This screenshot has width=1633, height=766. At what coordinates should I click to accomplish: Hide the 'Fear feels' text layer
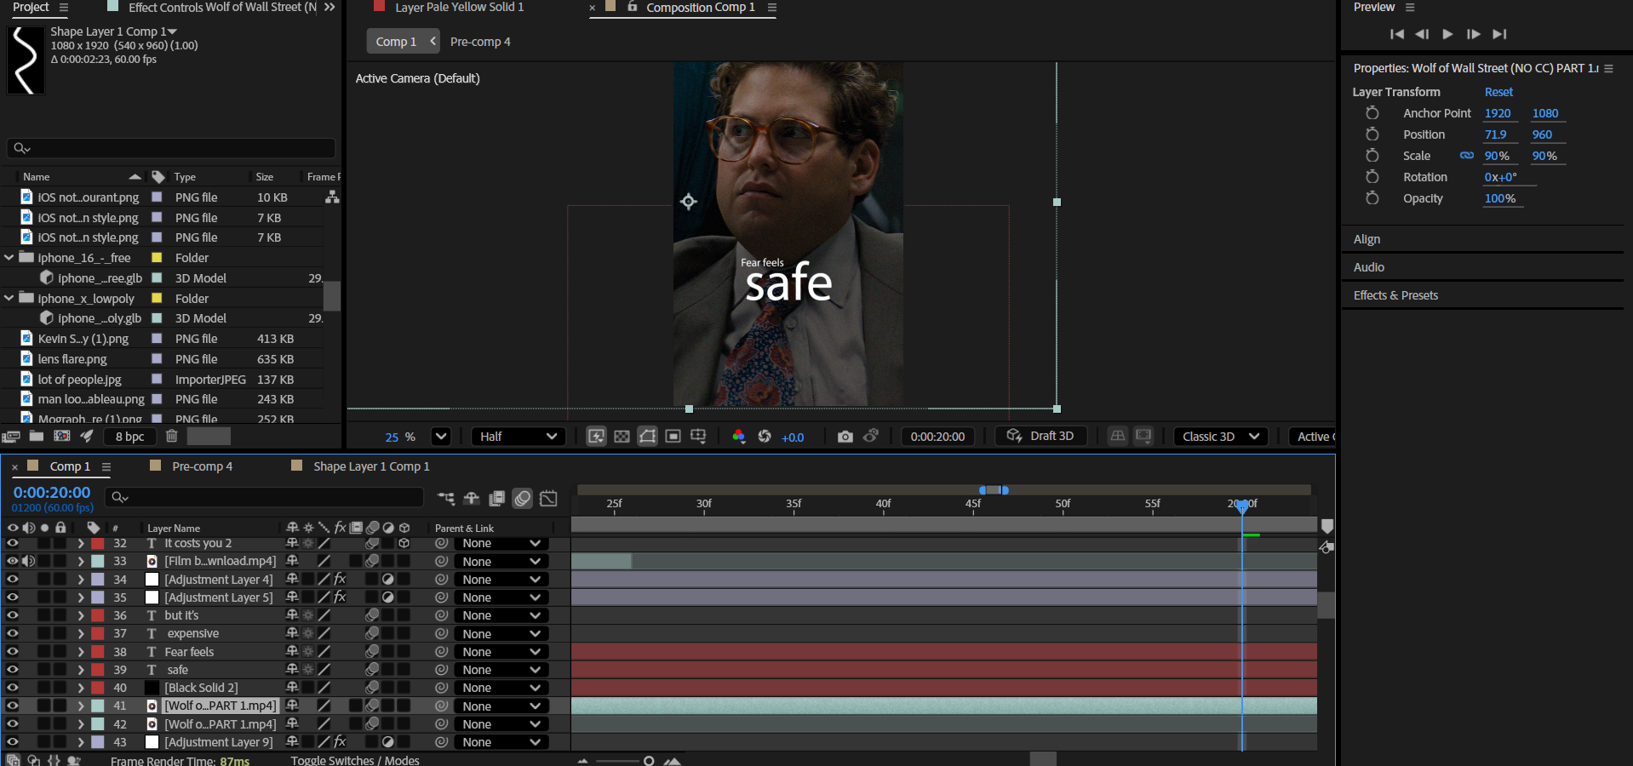click(13, 652)
